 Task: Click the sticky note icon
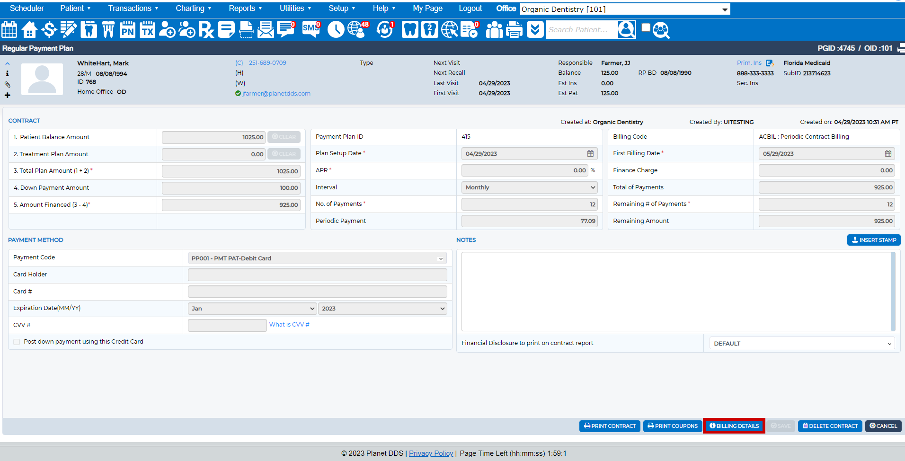coord(226,29)
